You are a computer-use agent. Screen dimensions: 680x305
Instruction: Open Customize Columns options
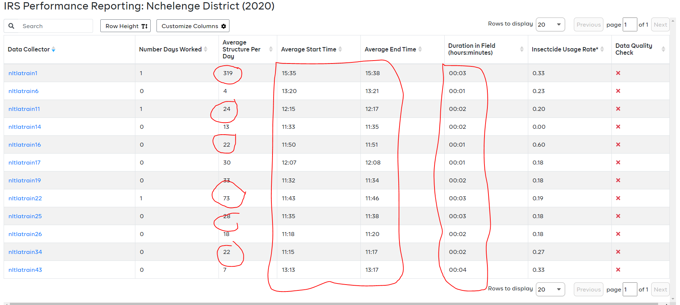[x=193, y=26]
